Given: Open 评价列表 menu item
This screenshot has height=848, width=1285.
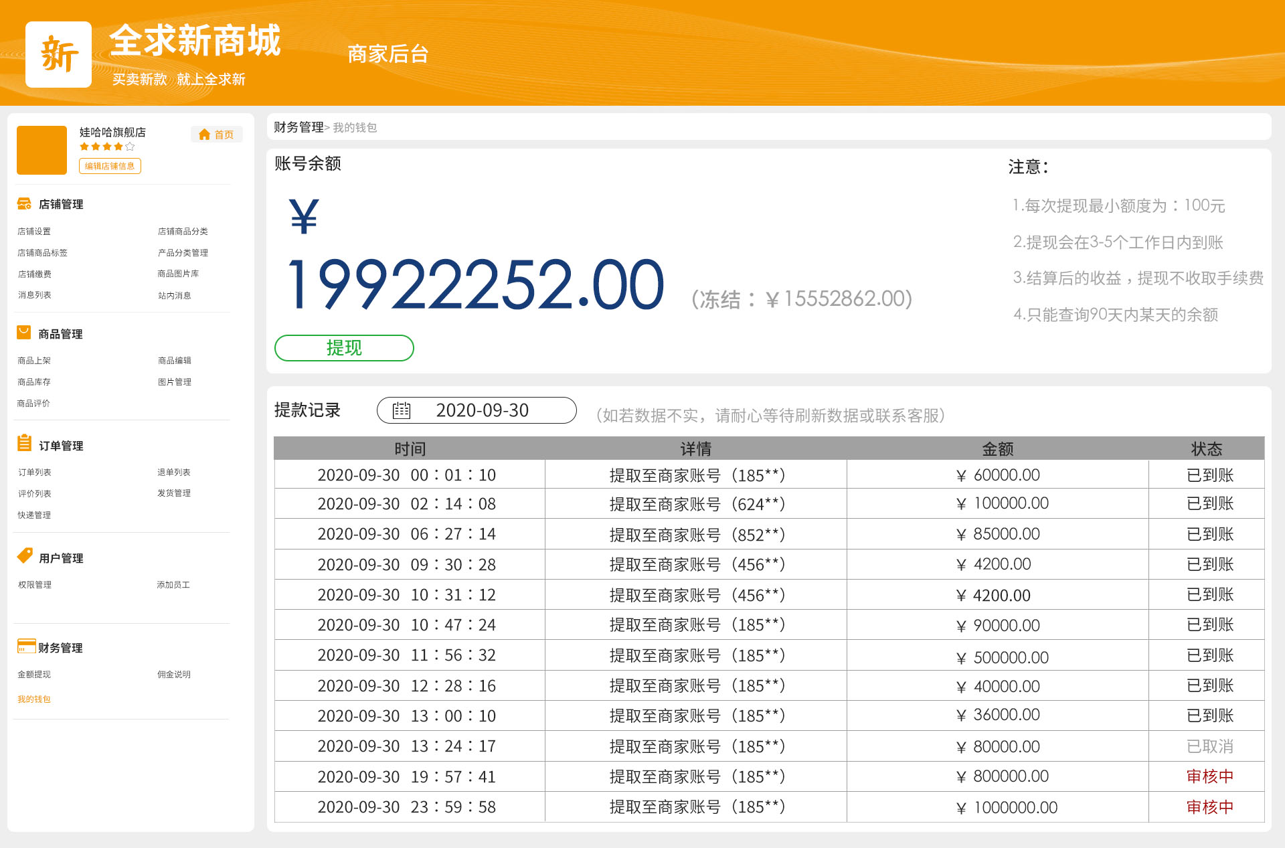Looking at the screenshot, I should click(34, 494).
